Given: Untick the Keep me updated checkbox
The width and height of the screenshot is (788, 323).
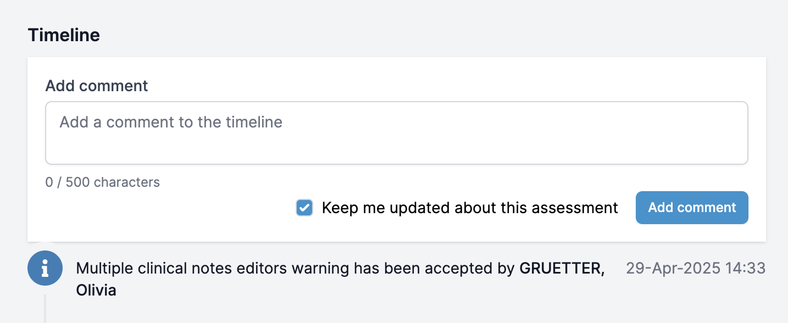Looking at the screenshot, I should tap(304, 208).
